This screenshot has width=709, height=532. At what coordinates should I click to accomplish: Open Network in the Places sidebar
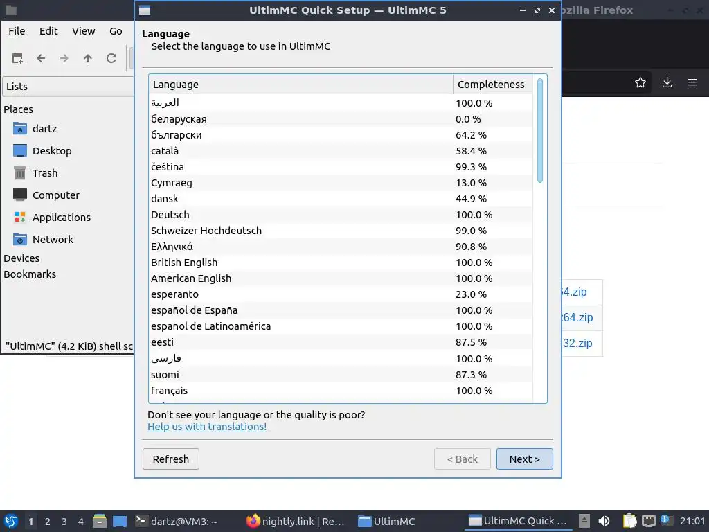tap(44, 239)
